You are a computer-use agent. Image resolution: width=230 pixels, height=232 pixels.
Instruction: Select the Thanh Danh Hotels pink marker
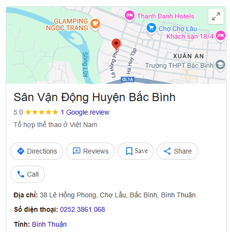coord(129,15)
